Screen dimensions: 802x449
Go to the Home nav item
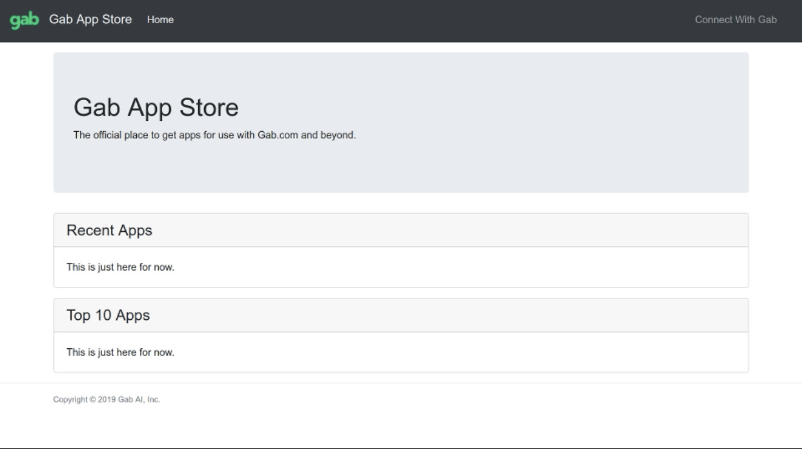(160, 20)
